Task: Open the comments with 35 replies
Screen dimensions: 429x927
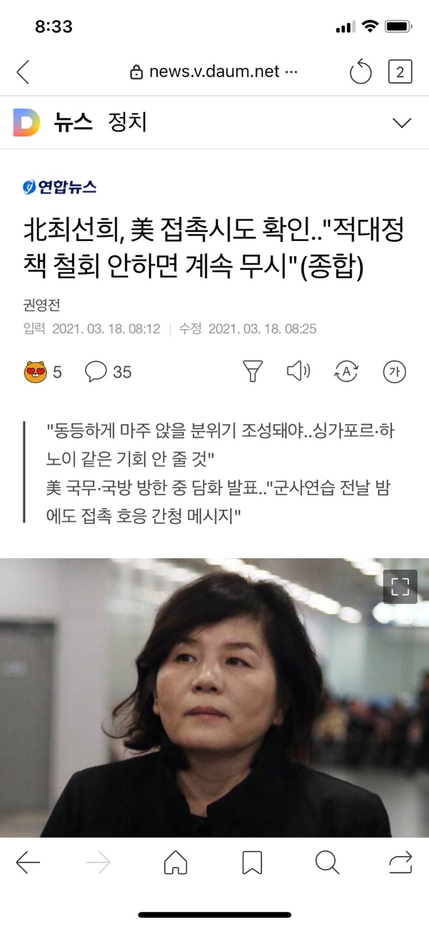Action: (108, 371)
